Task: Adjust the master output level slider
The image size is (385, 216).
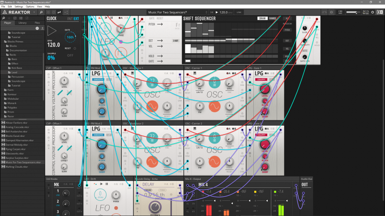Action: 352,12
